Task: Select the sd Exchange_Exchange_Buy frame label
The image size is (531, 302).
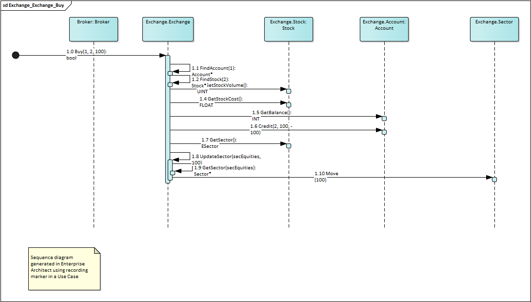Action: coord(33,5)
